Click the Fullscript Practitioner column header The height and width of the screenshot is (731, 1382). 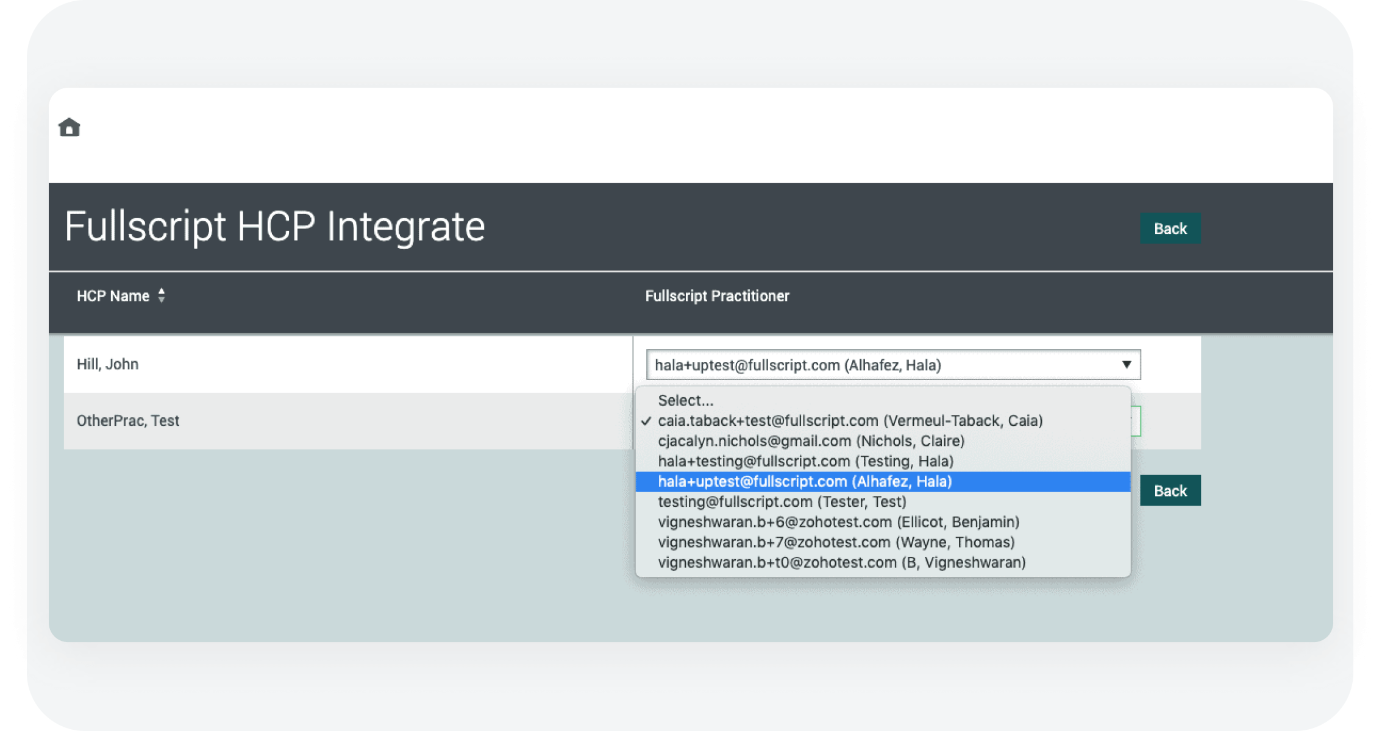coord(717,296)
